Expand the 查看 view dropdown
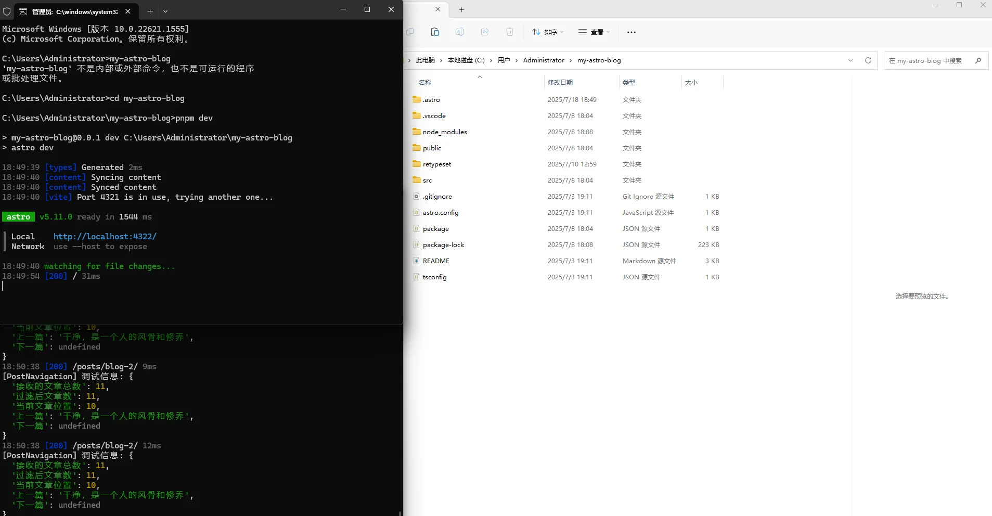 point(594,32)
